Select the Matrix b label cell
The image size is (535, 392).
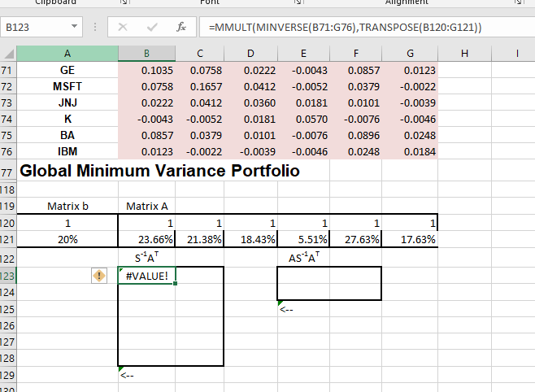tap(67, 206)
